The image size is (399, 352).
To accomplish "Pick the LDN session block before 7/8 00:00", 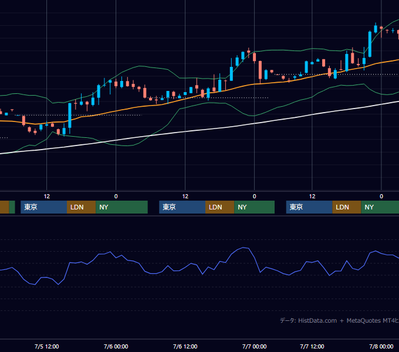I will 347,207.
